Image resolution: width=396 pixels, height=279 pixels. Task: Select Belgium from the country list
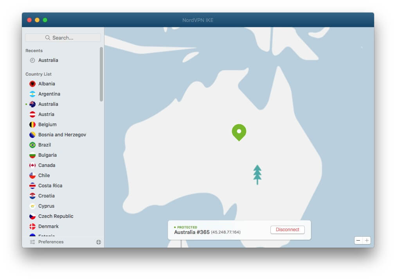pyautogui.click(x=47, y=125)
